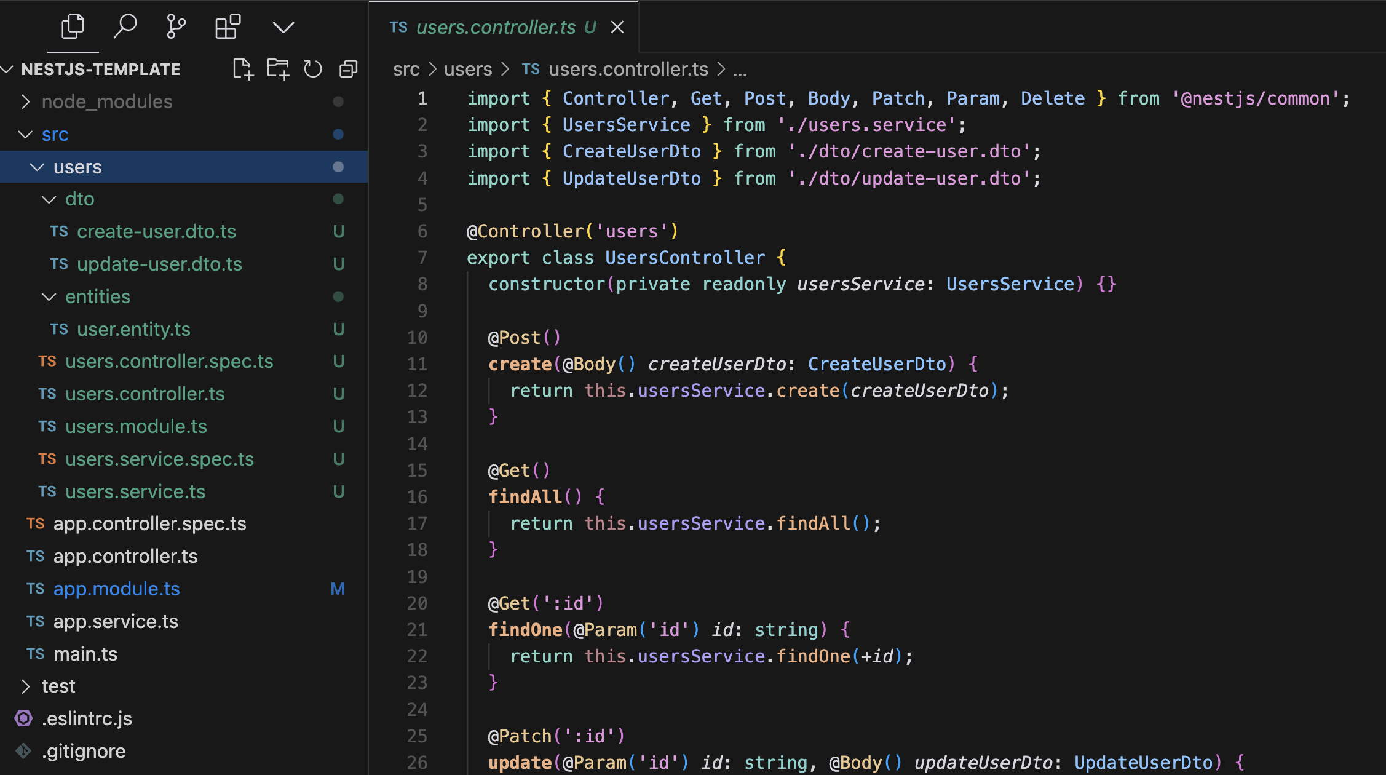
Task: Open app.module.ts from the Explorer
Action: coord(117,589)
